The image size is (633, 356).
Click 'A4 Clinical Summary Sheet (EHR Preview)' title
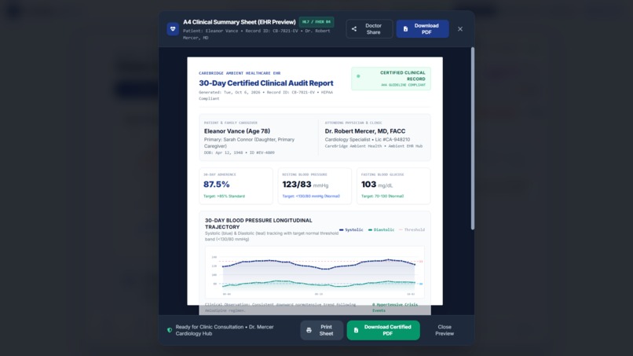coord(240,22)
